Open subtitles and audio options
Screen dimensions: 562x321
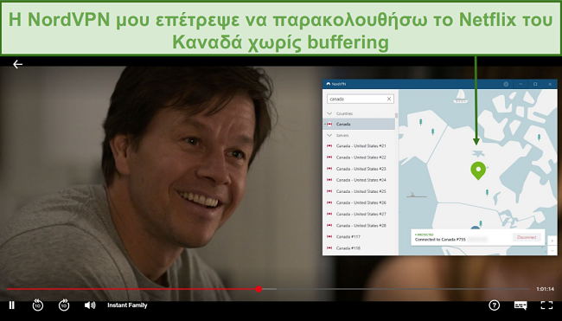(520, 305)
